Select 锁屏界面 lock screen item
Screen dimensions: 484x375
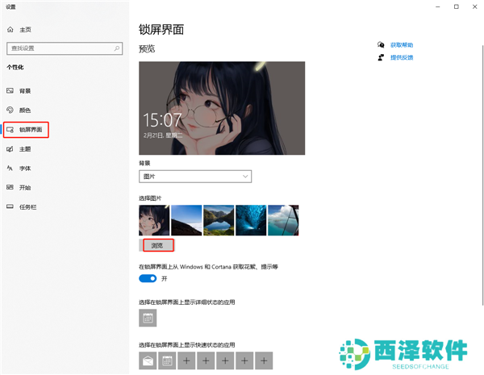click(x=27, y=130)
